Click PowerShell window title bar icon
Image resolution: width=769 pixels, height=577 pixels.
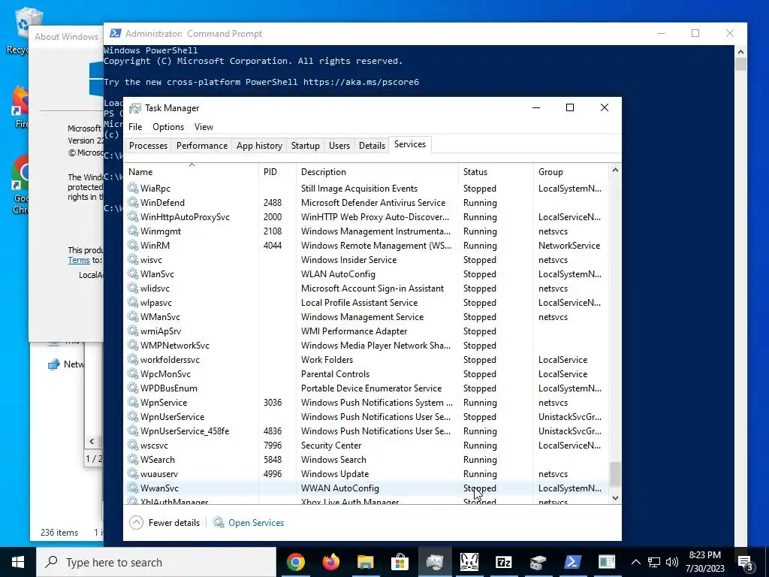[x=115, y=33]
